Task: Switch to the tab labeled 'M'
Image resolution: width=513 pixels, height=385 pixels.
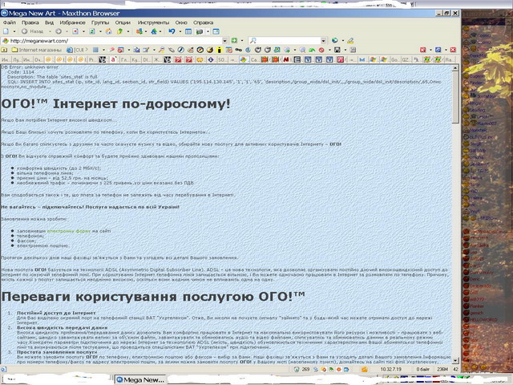Action: click(362, 59)
